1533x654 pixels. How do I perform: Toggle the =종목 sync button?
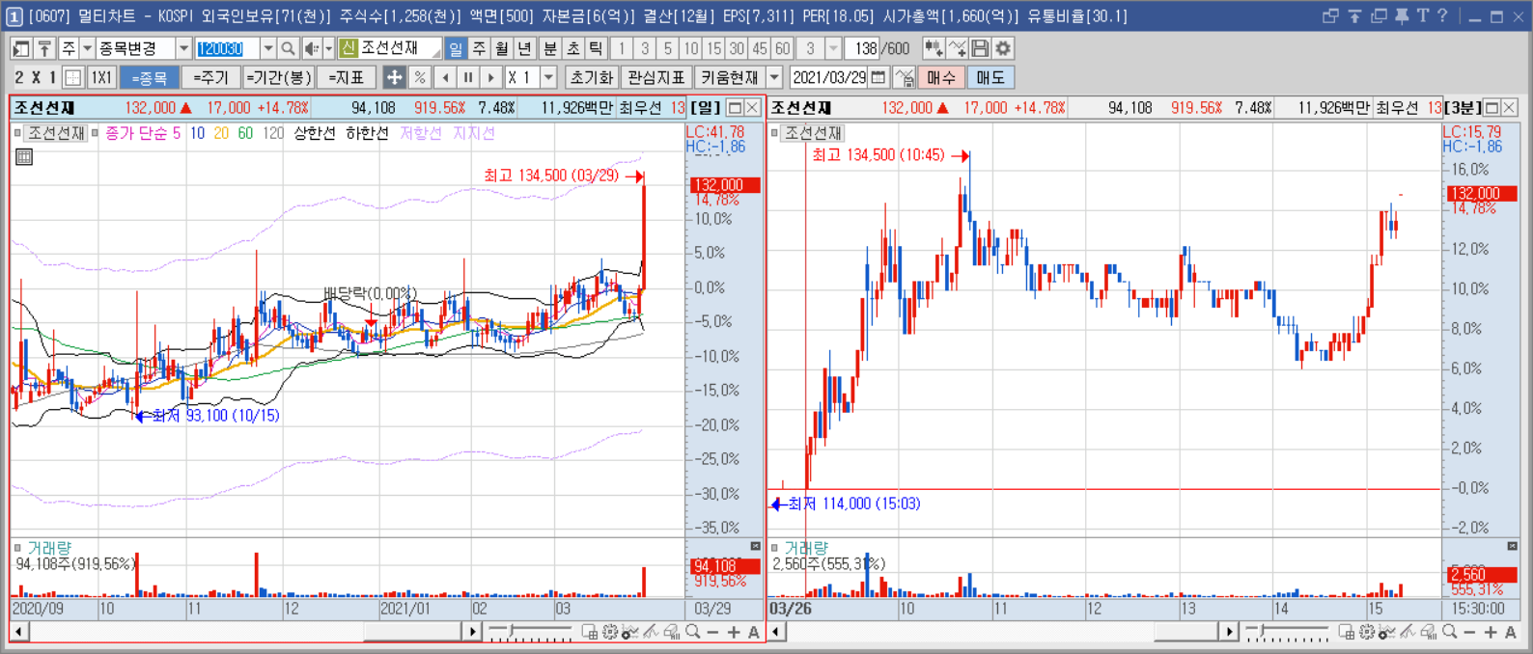click(150, 77)
